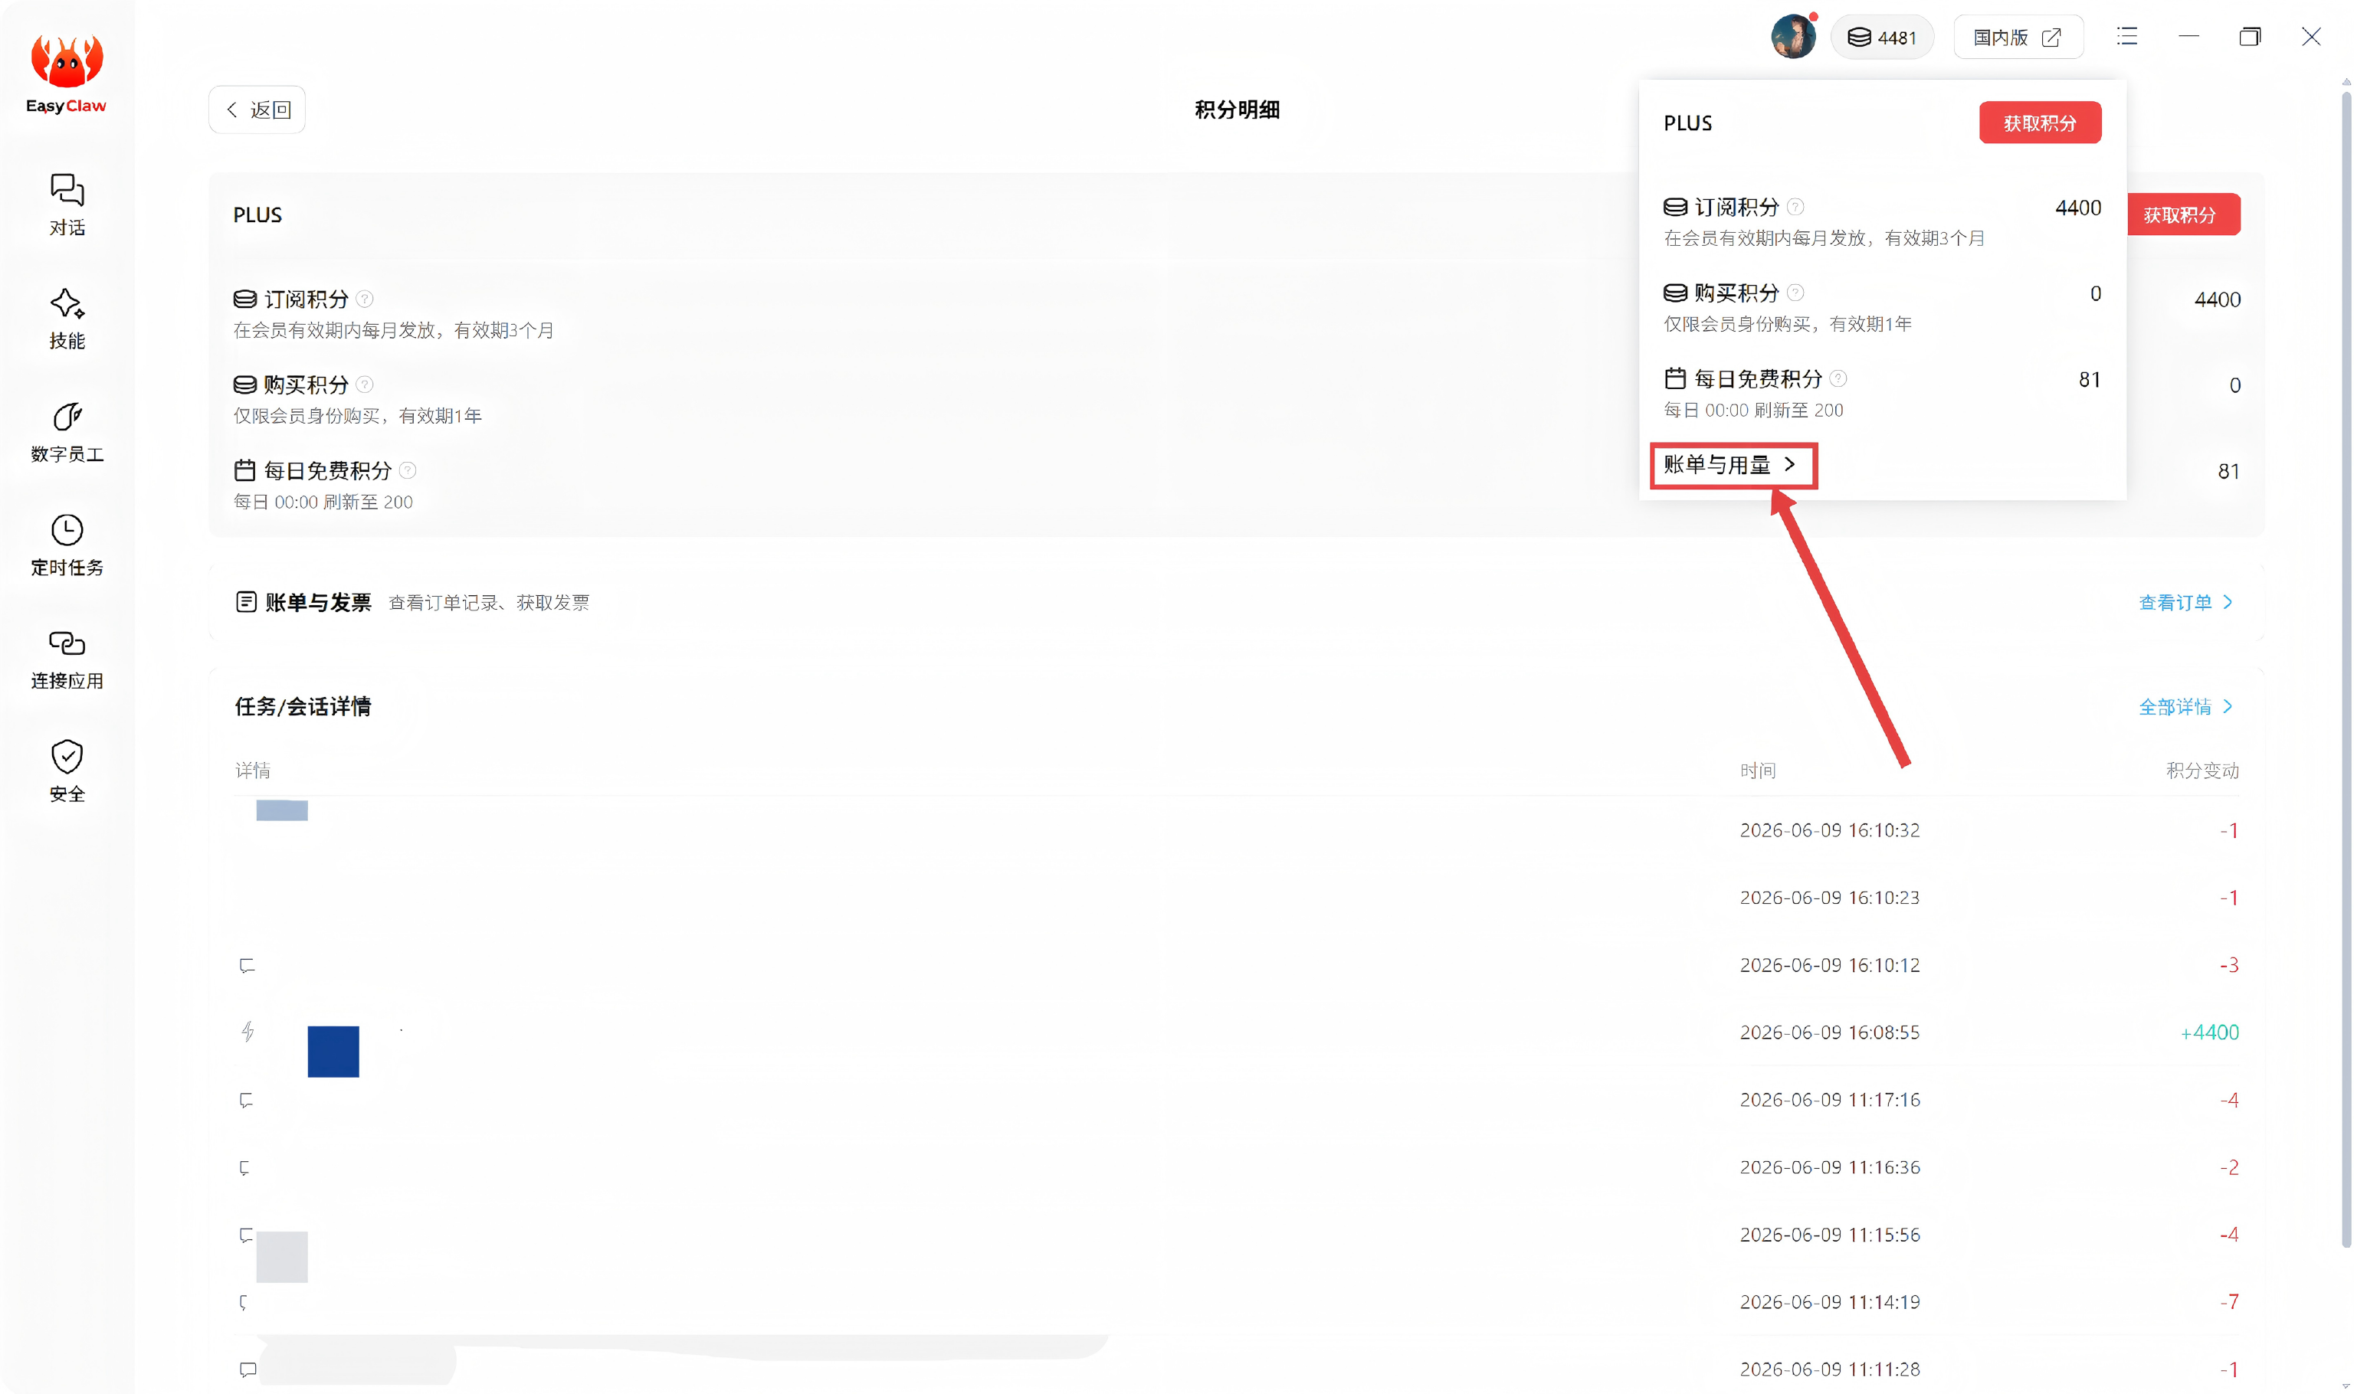The width and height of the screenshot is (2354, 1394).
Task: Expand 全部详情 for task details
Action: tap(2185, 706)
